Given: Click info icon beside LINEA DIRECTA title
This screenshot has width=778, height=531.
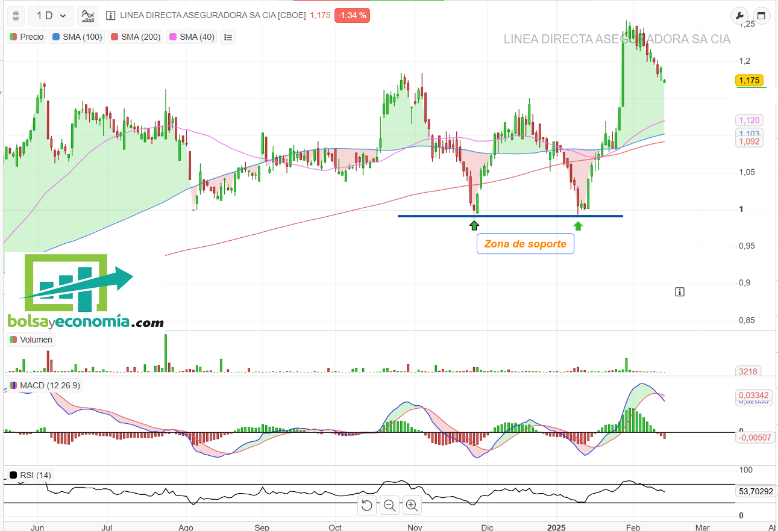Looking at the screenshot, I should click(x=110, y=16).
